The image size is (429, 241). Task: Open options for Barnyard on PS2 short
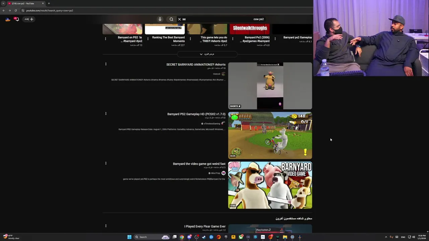pyautogui.click(x=106, y=38)
